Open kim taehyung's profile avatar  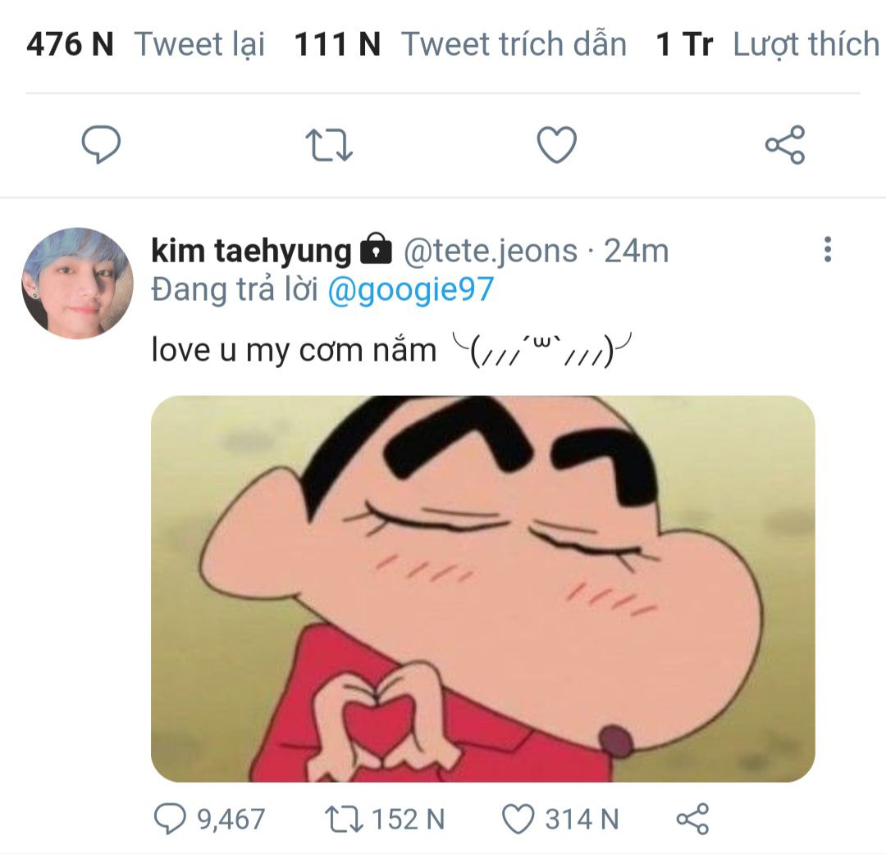(x=77, y=284)
